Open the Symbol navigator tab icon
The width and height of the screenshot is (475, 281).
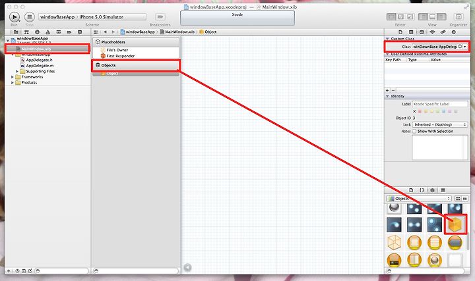coord(26,32)
